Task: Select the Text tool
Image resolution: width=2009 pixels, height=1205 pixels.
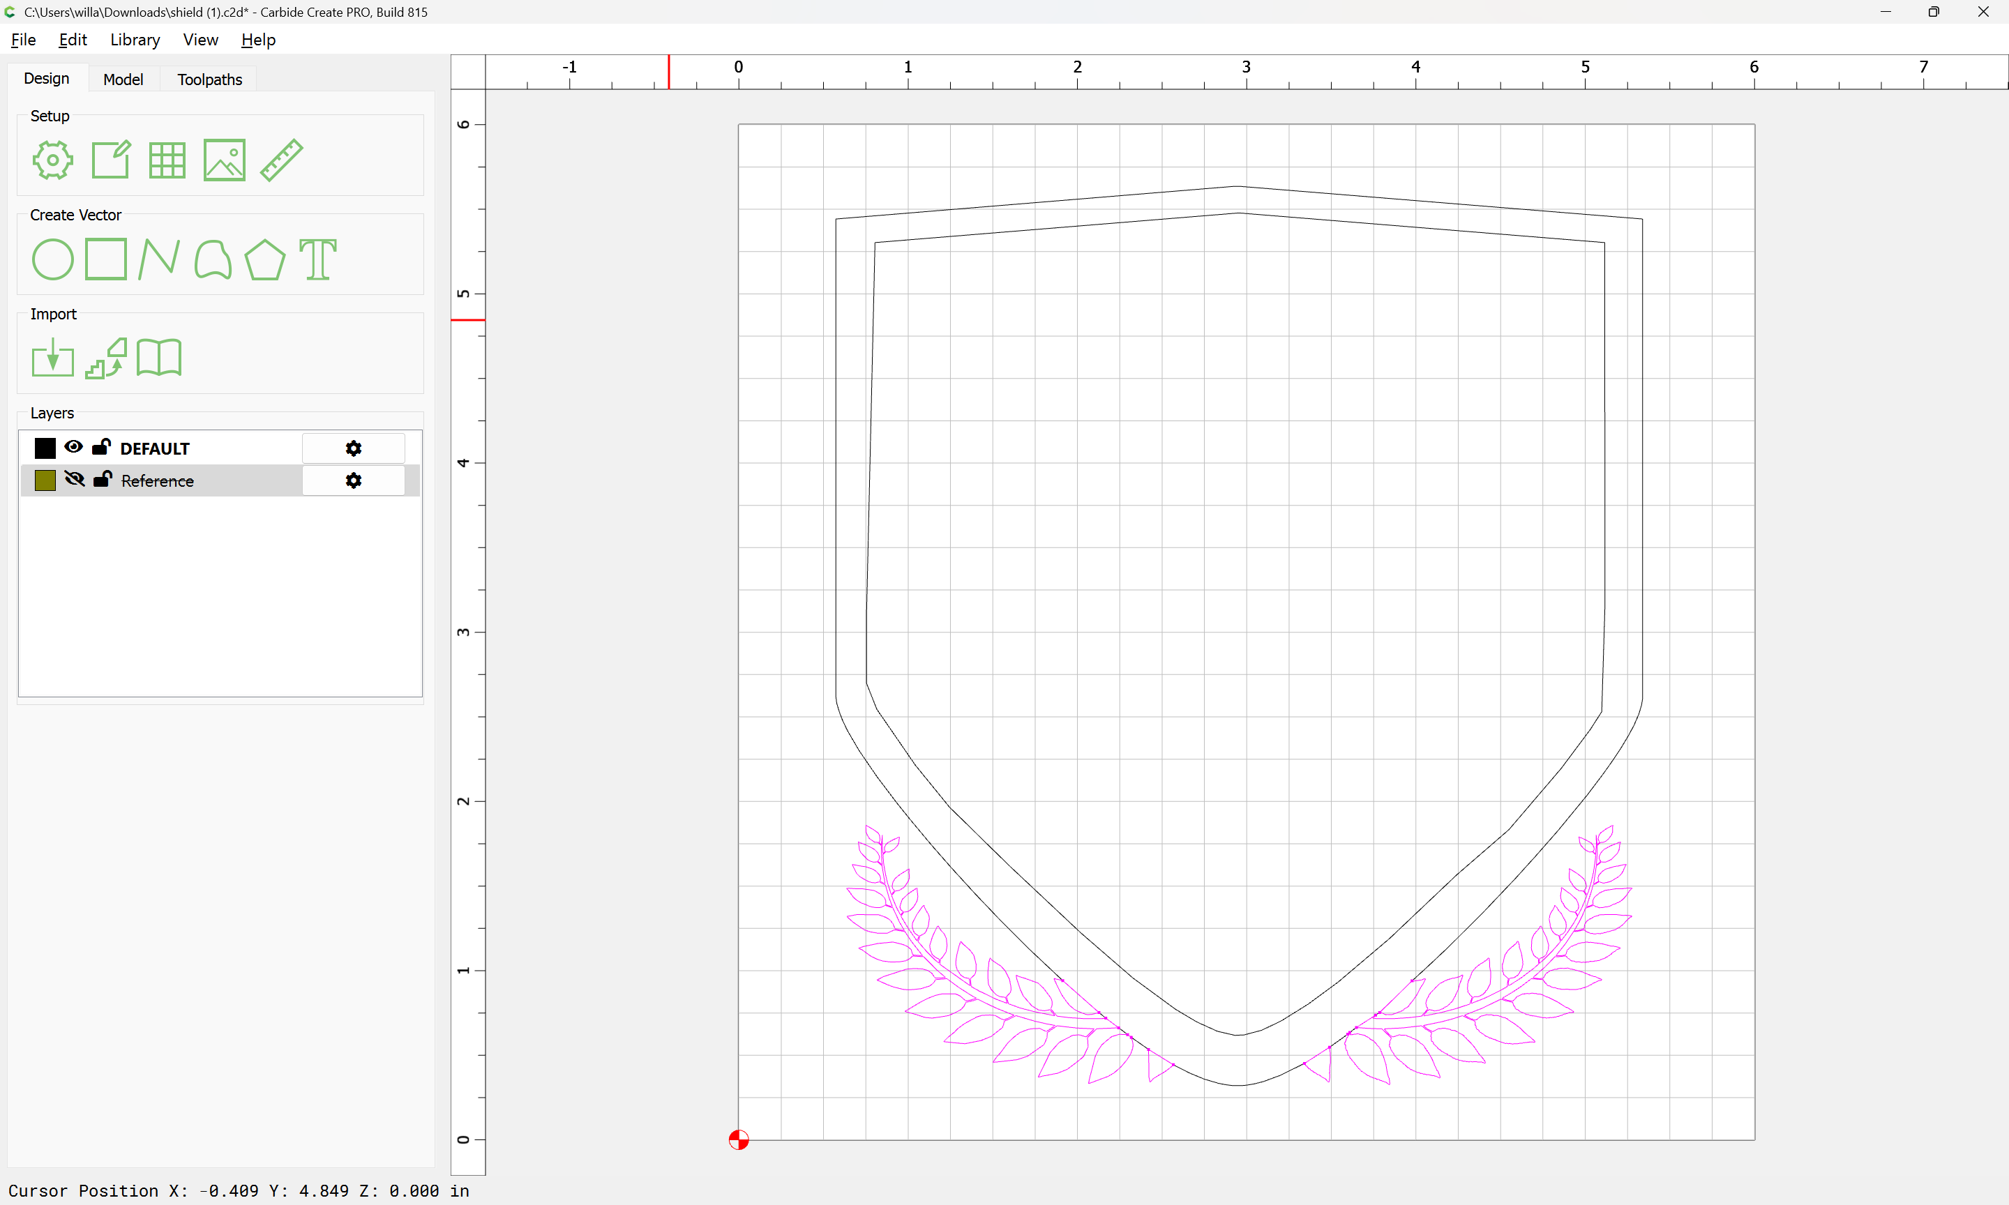Action: 317,260
